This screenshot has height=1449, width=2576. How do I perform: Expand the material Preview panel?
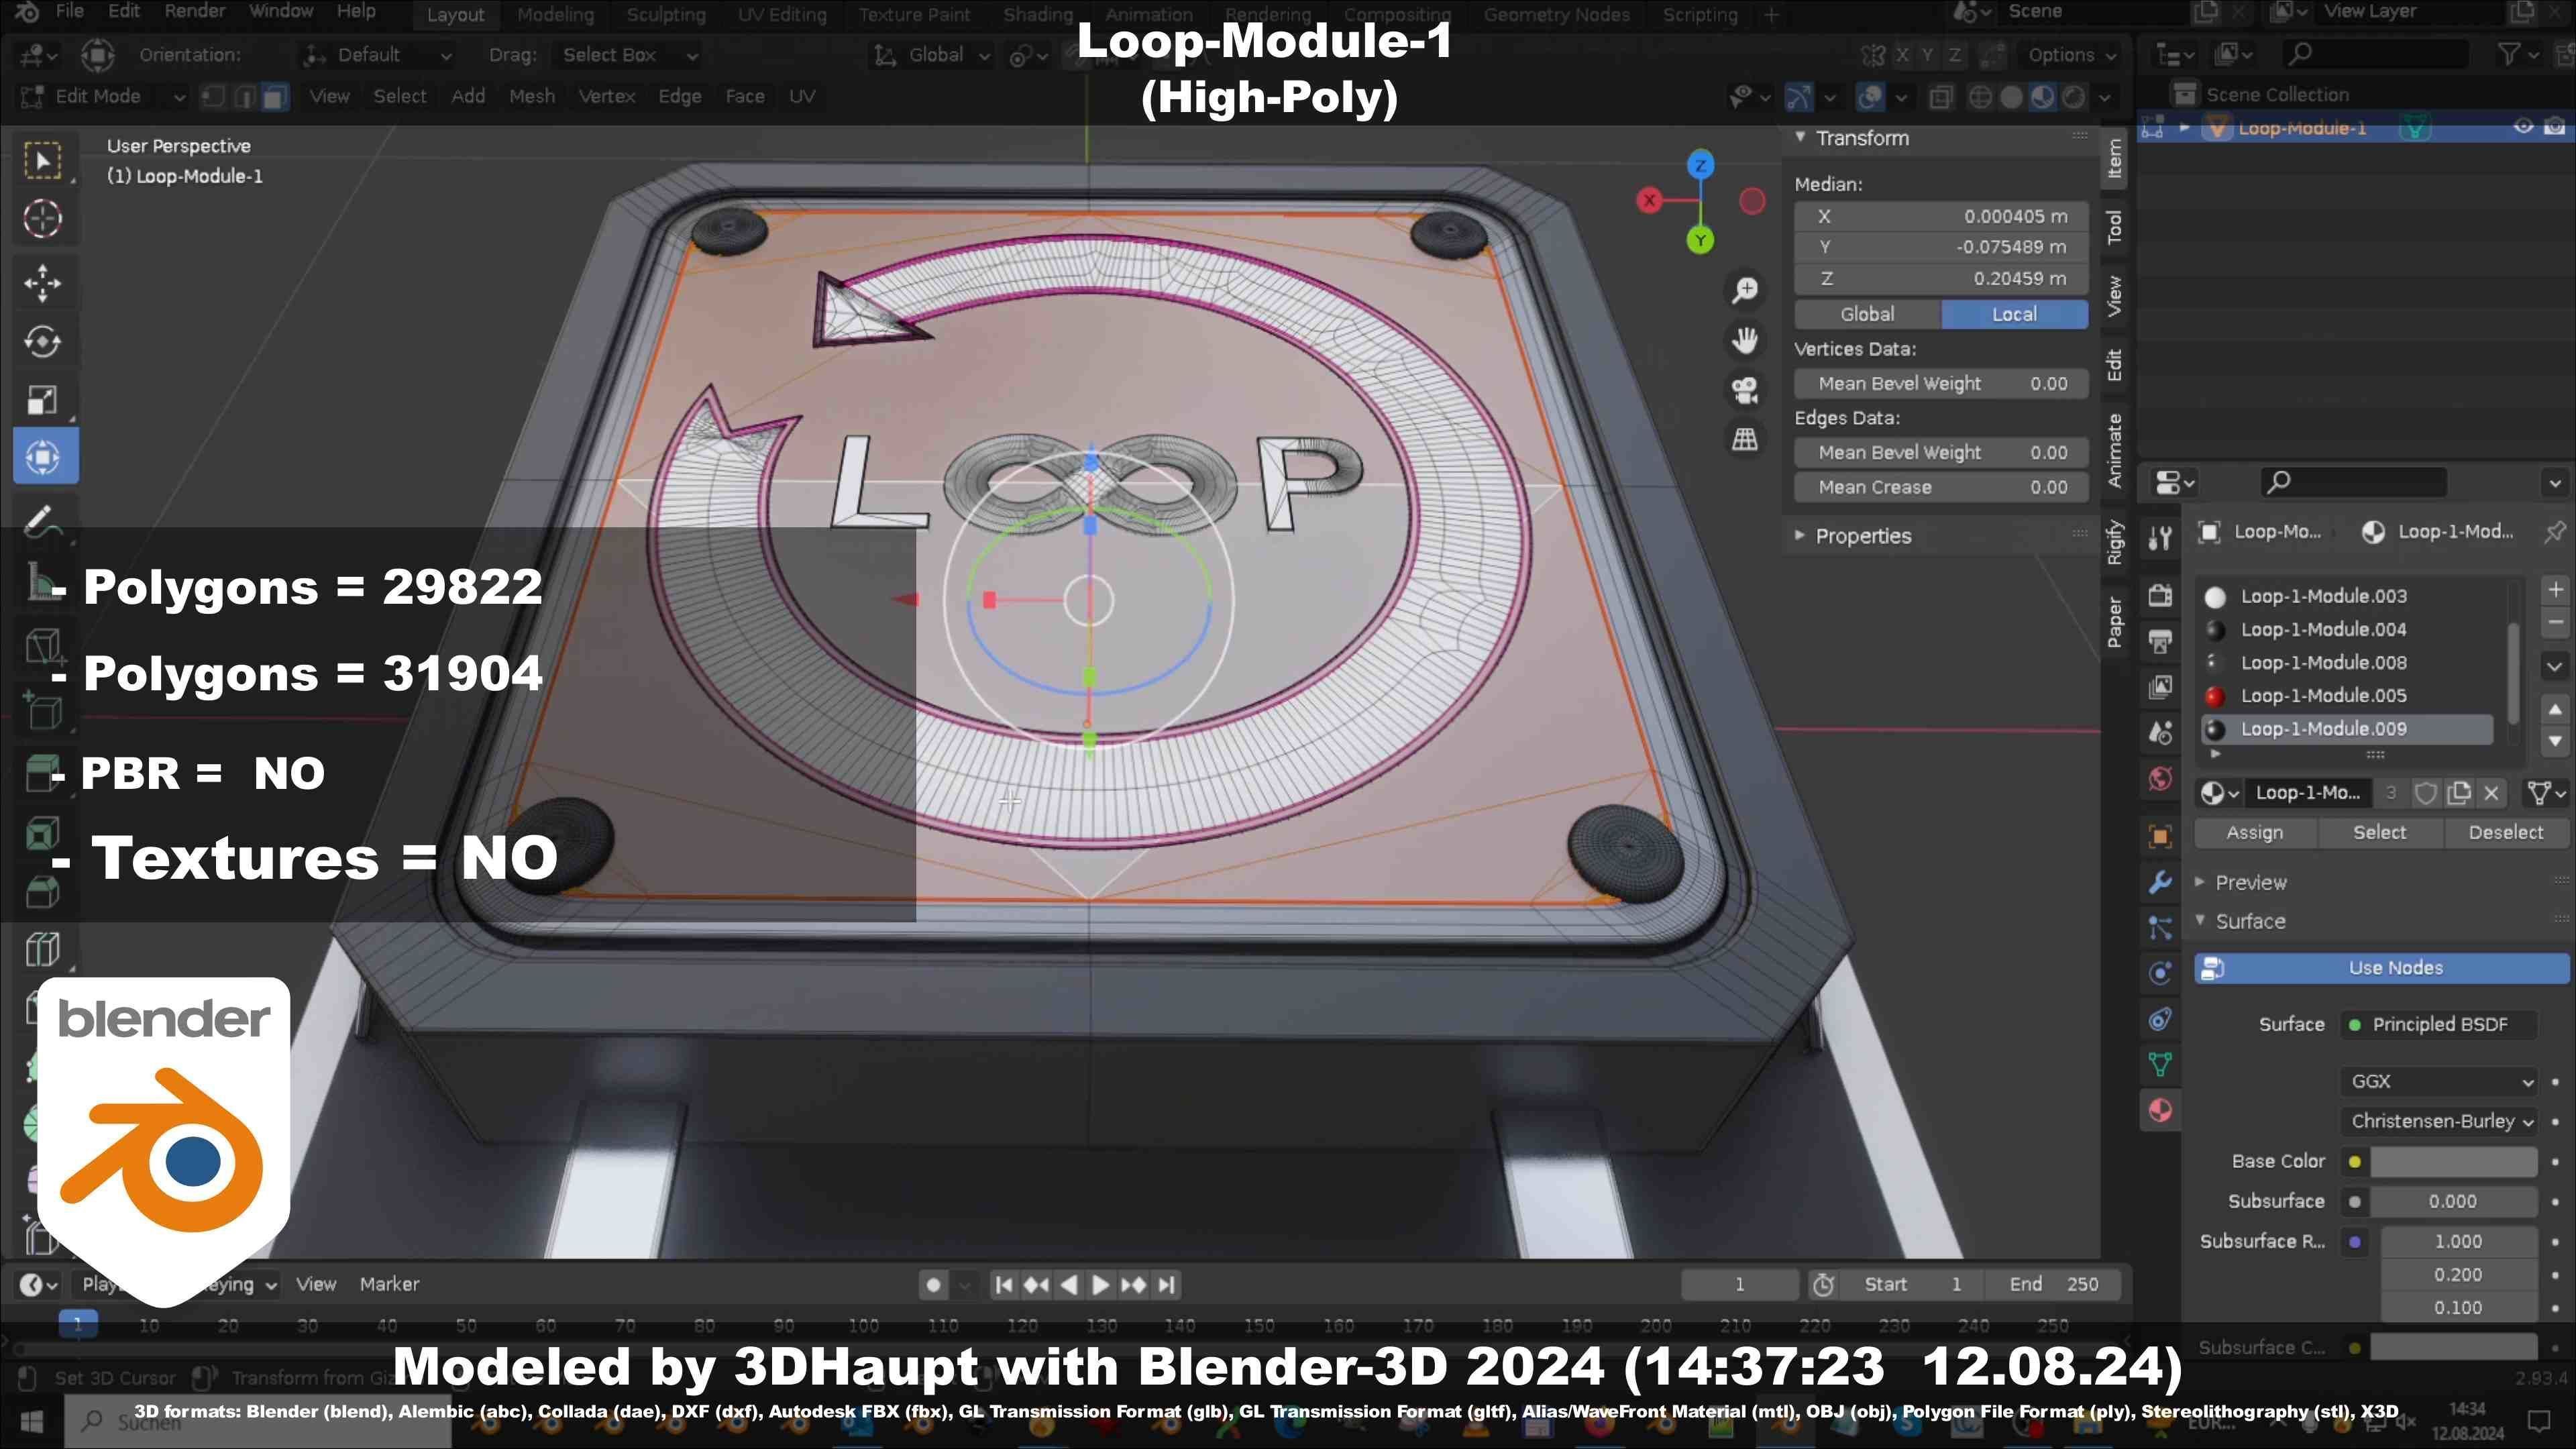(x=2250, y=882)
